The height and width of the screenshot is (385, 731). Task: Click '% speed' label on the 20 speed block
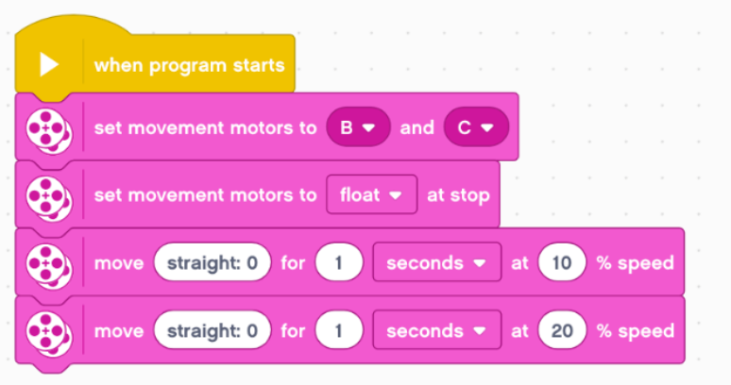(636, 331)
